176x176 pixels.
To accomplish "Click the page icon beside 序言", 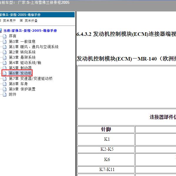I will click(5, 36).
